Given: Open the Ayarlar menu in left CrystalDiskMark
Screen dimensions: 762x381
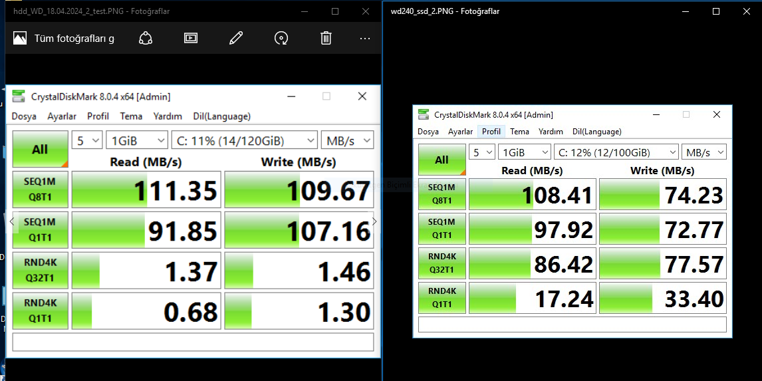Looking at the screenshot, I should click(62, 116).
